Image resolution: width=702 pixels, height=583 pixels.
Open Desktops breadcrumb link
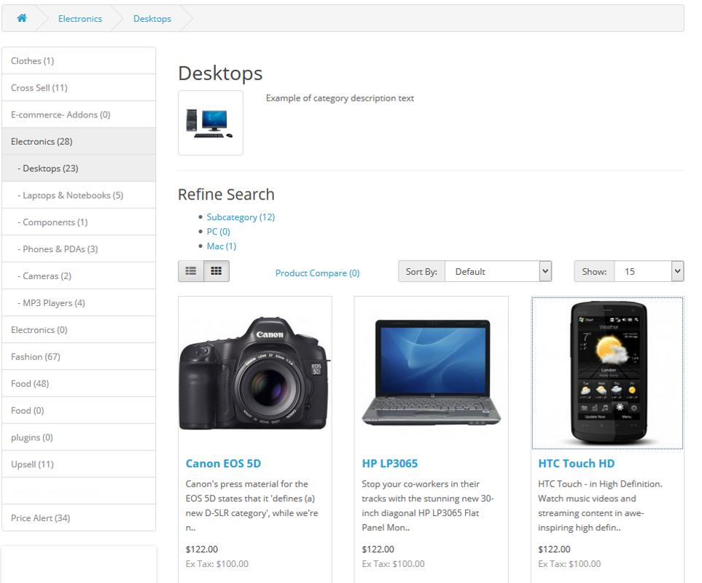tap(152, 19)
